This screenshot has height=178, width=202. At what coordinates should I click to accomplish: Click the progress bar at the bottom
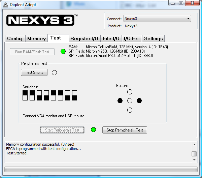(101, 169)
